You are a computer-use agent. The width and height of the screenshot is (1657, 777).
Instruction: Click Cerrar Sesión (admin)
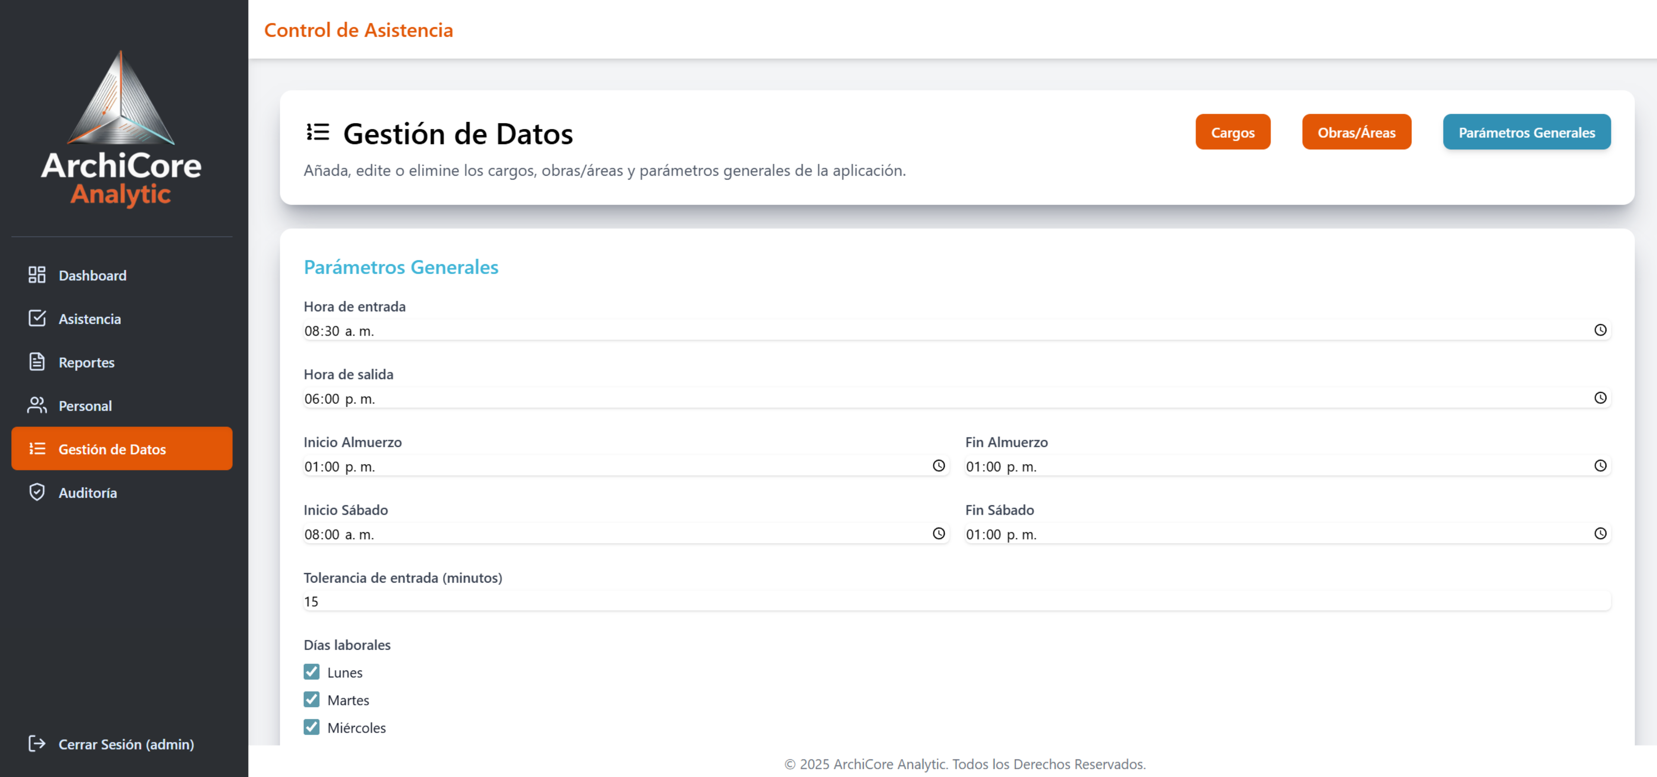[x=122, y=744]
